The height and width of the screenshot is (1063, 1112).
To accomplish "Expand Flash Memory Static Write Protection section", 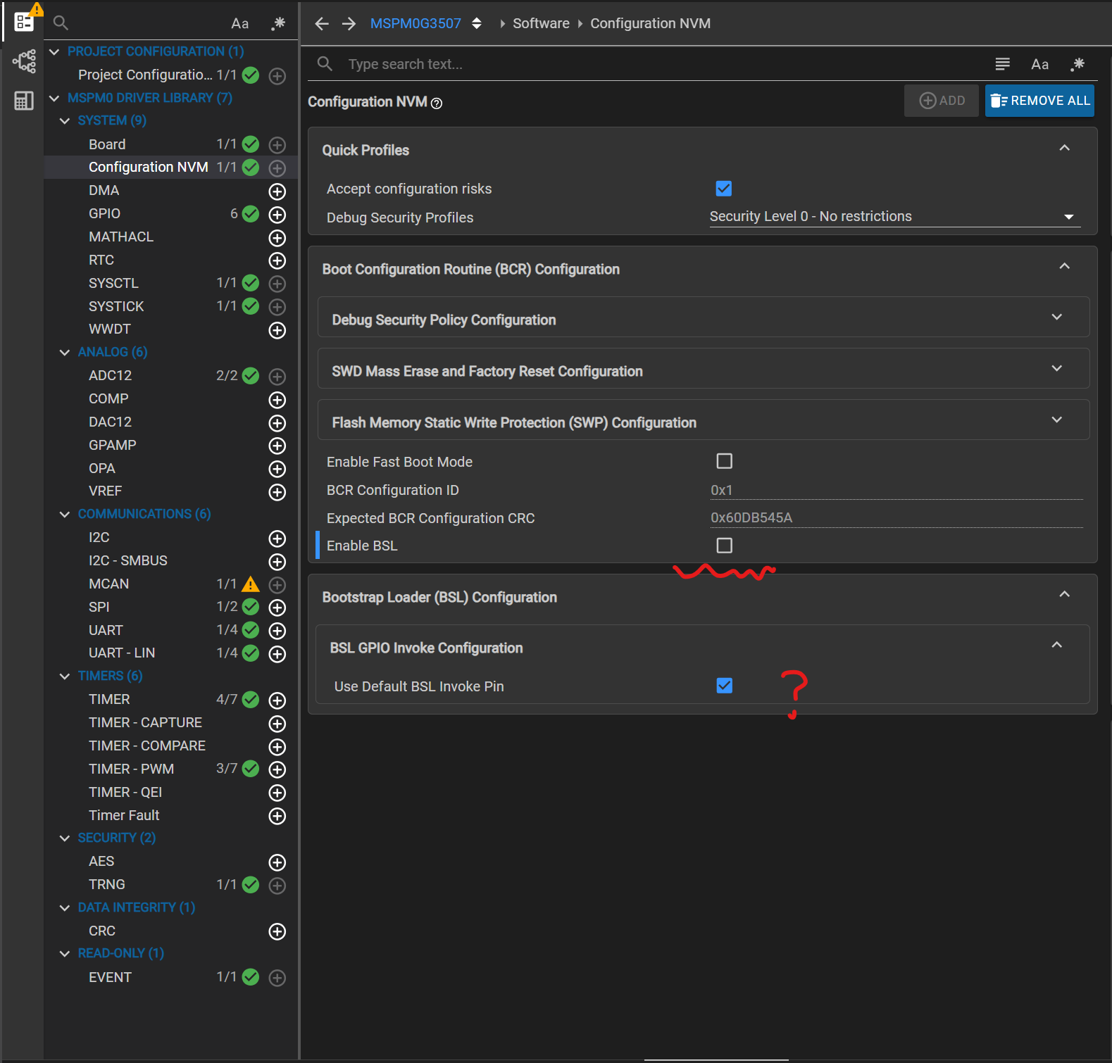I will (x=704, y=420).
